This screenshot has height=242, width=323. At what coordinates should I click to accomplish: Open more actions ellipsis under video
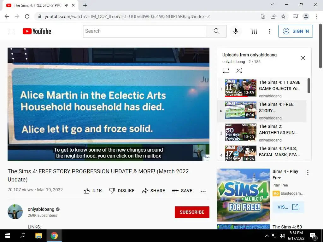point(203,191)
